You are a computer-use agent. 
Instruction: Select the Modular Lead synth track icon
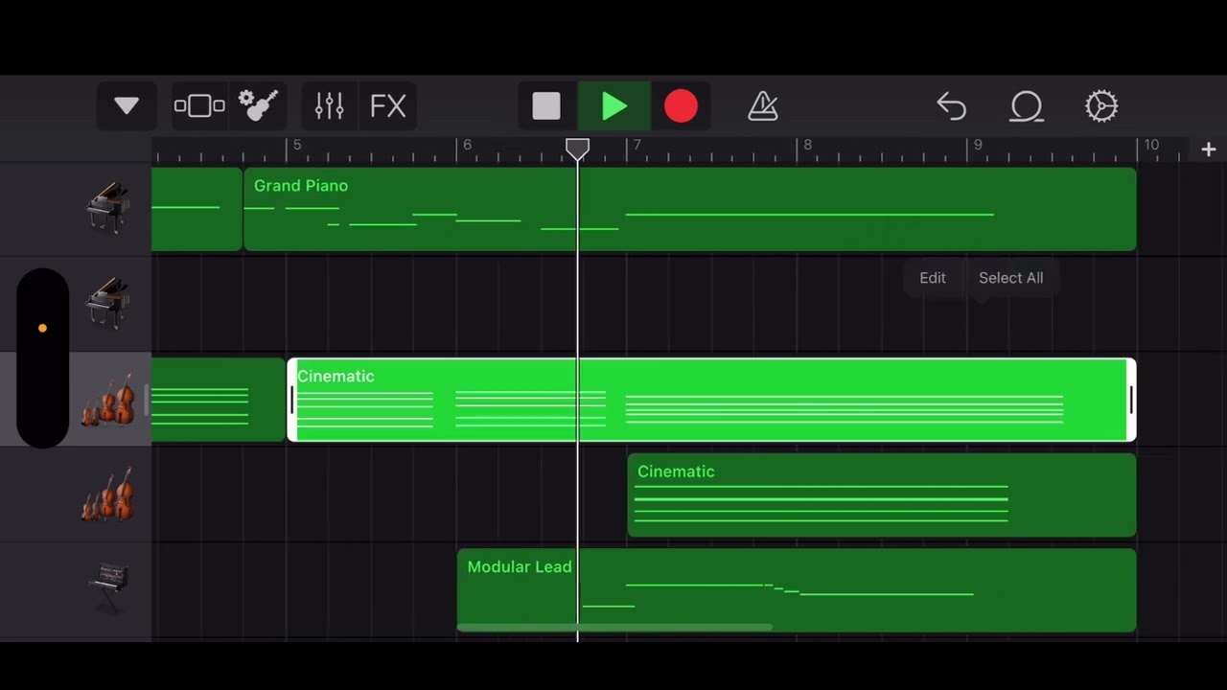[107, 586]
